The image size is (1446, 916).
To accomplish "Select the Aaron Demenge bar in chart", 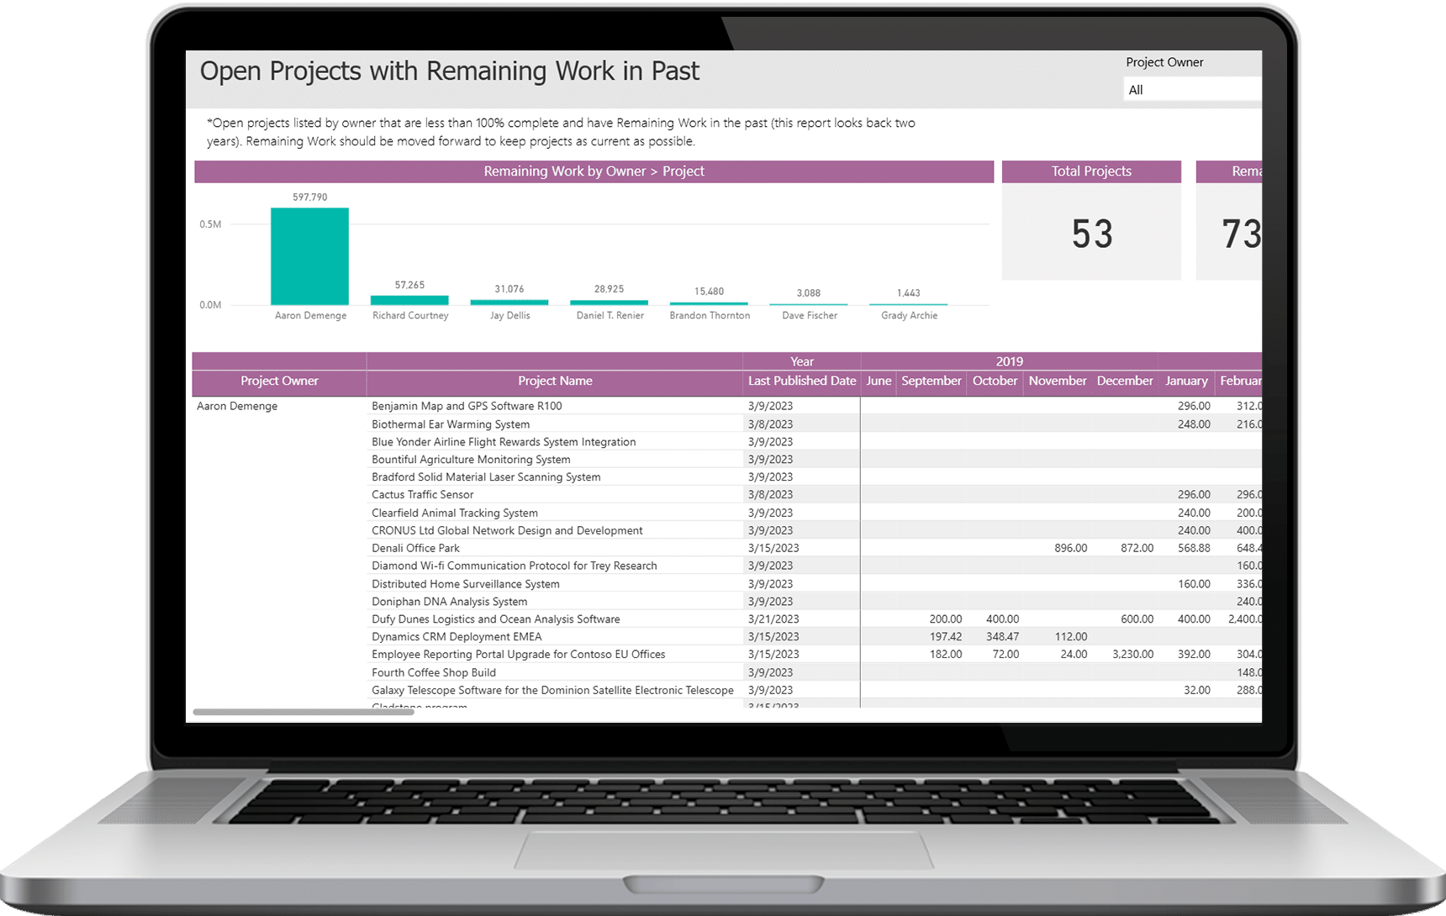I will pos(309,256).
